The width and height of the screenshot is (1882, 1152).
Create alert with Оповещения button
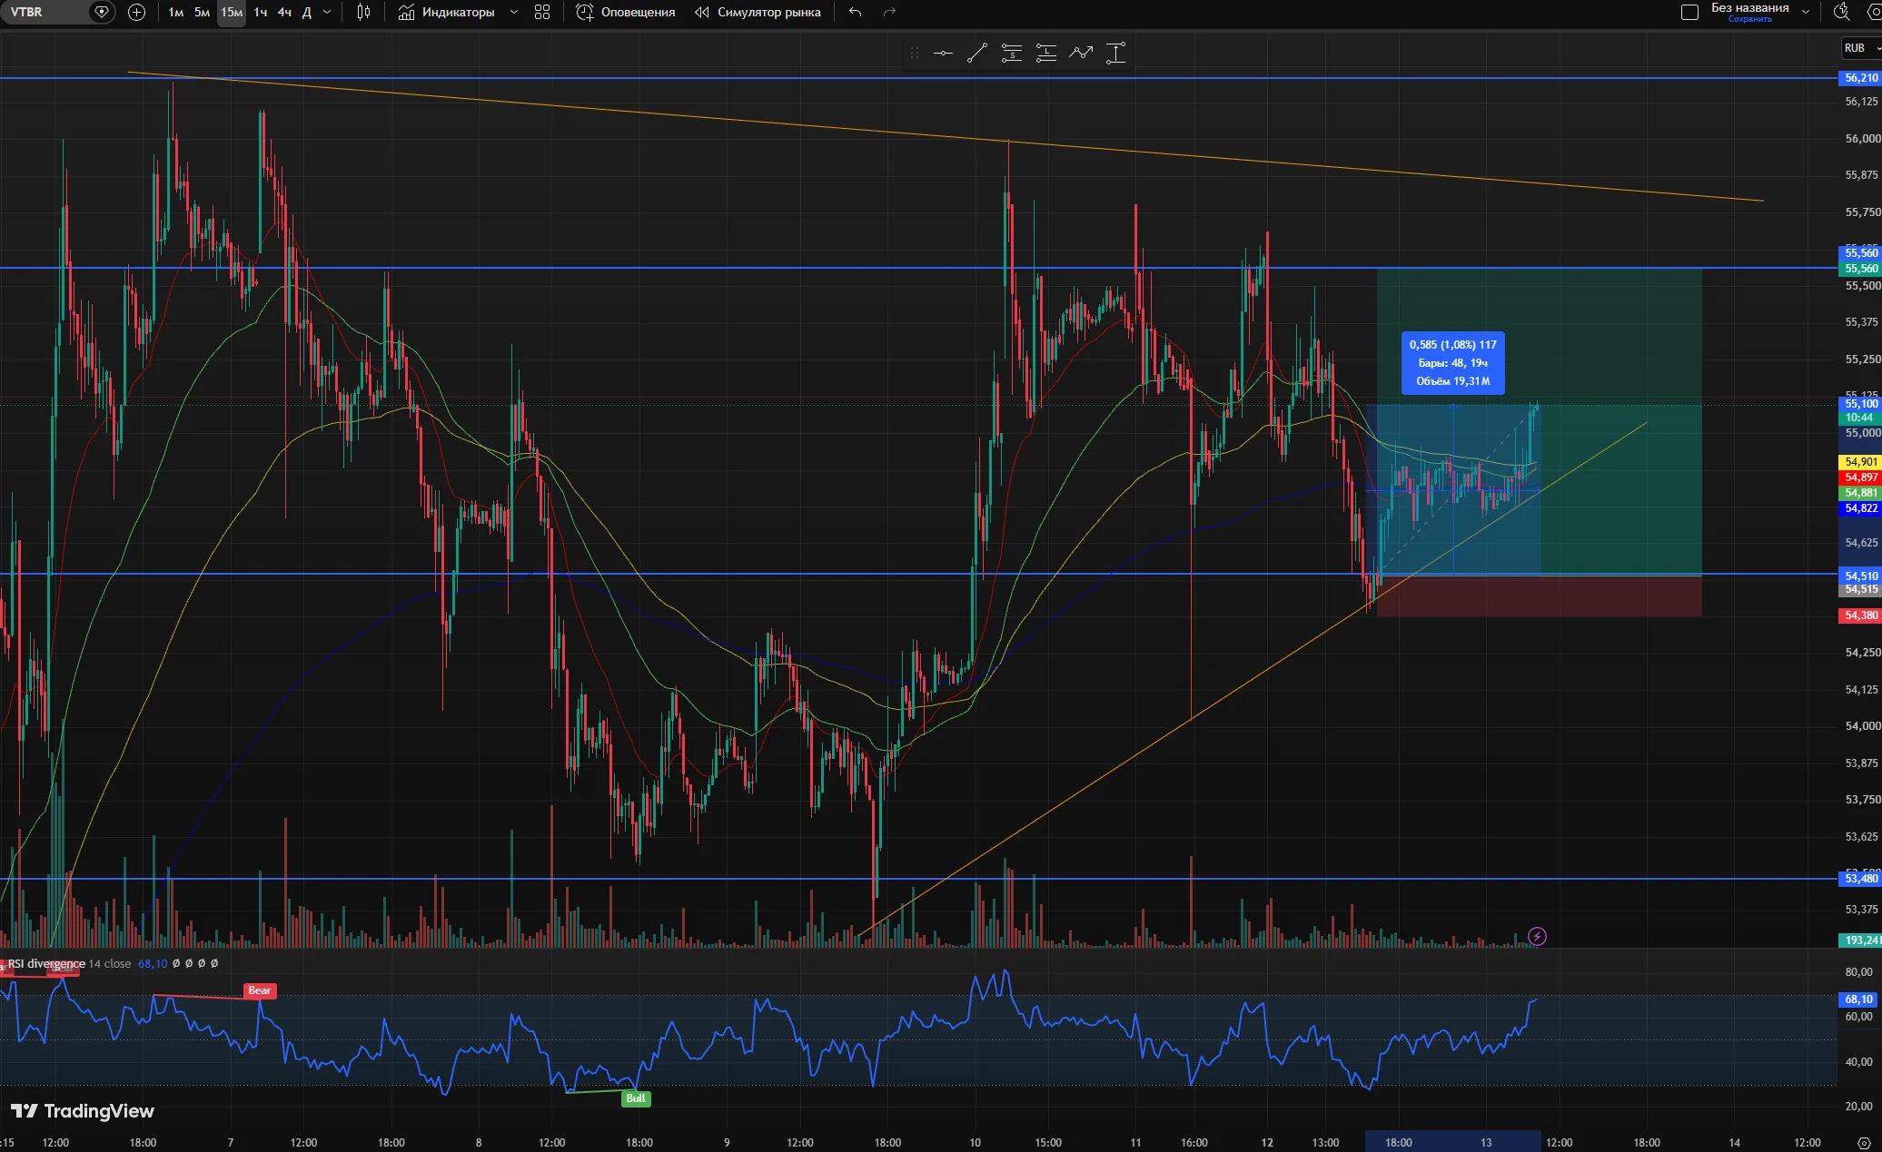pyautogui.click(x=626, y=13)
